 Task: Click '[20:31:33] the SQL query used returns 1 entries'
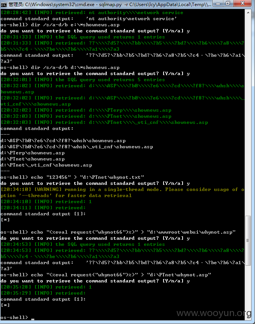[x=83, y=37]
